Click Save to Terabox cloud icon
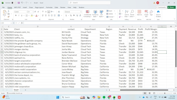This screenshot has width=177, height=100. [158, 14]
